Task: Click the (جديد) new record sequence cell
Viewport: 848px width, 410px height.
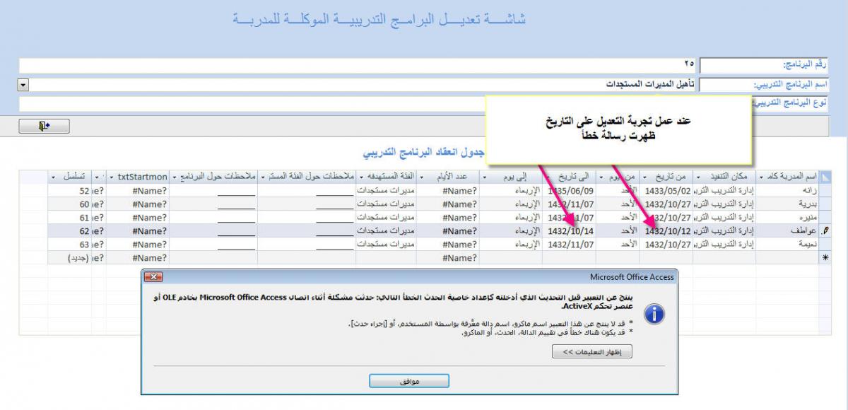Action: [x=69, y=257]
